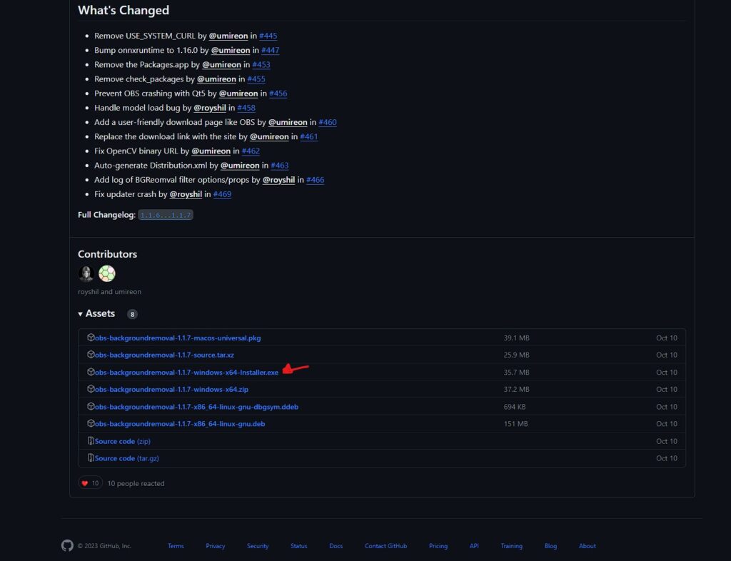Download the x86_64-linux-gnu.deb package
Viewport: 731px width, 561px height.
click(180, 423)
